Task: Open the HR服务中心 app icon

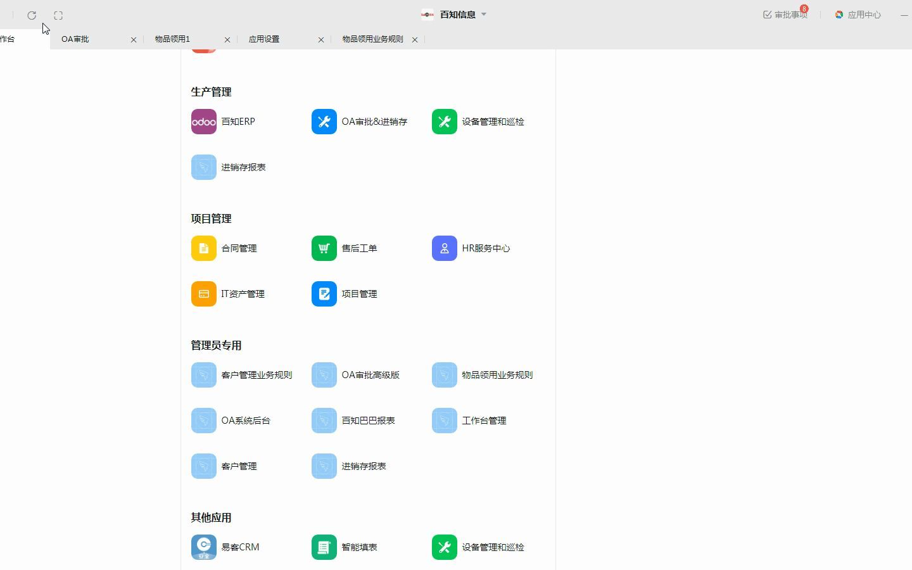Action: [x=445, y=248]
